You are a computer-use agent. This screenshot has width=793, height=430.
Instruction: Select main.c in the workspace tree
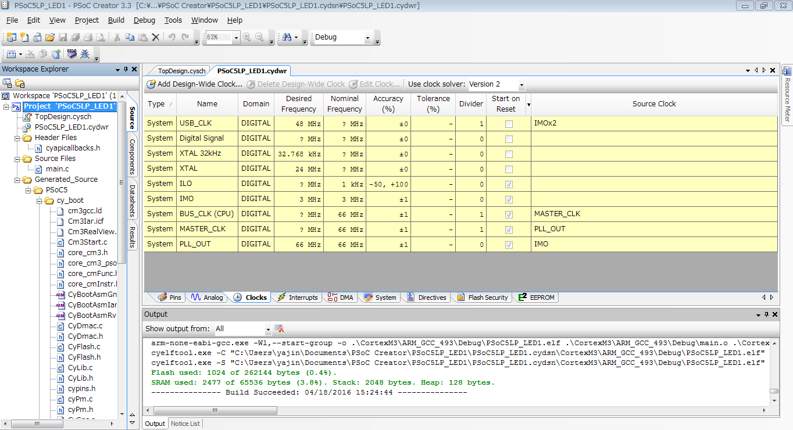tap(58, 169)
